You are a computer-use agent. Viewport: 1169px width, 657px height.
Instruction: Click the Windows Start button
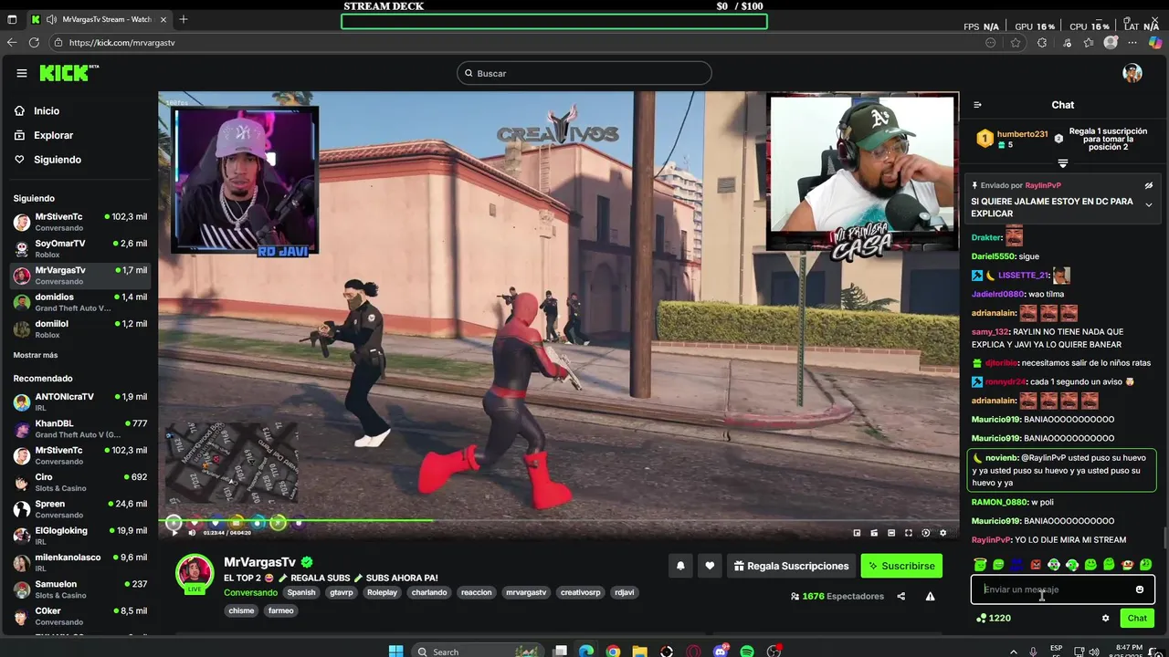click(x=395, y=652)
